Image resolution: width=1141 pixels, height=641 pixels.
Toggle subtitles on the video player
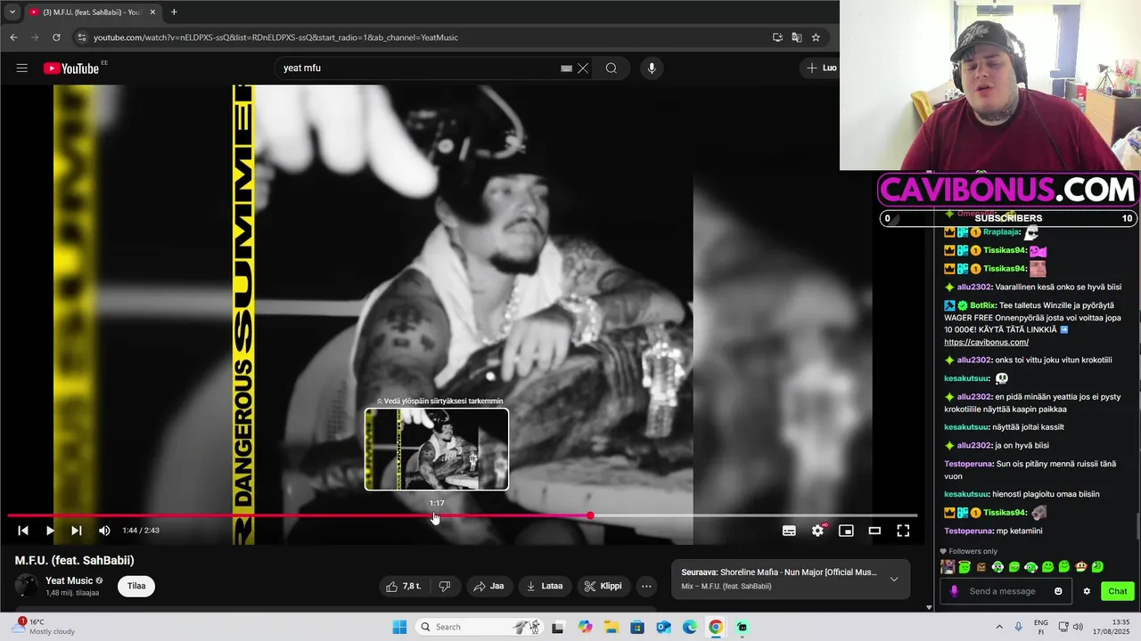789,531
